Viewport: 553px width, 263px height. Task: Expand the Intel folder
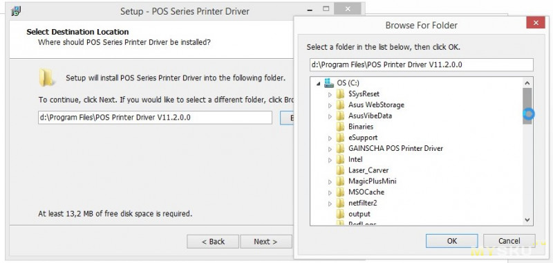330,160
